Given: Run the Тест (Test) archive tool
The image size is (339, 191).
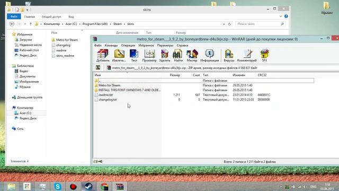Looking at the screenshot, I should 134,56.
